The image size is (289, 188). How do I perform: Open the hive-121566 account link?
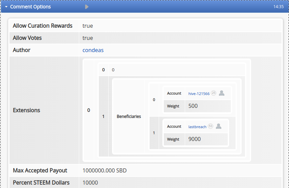[199, 94]
